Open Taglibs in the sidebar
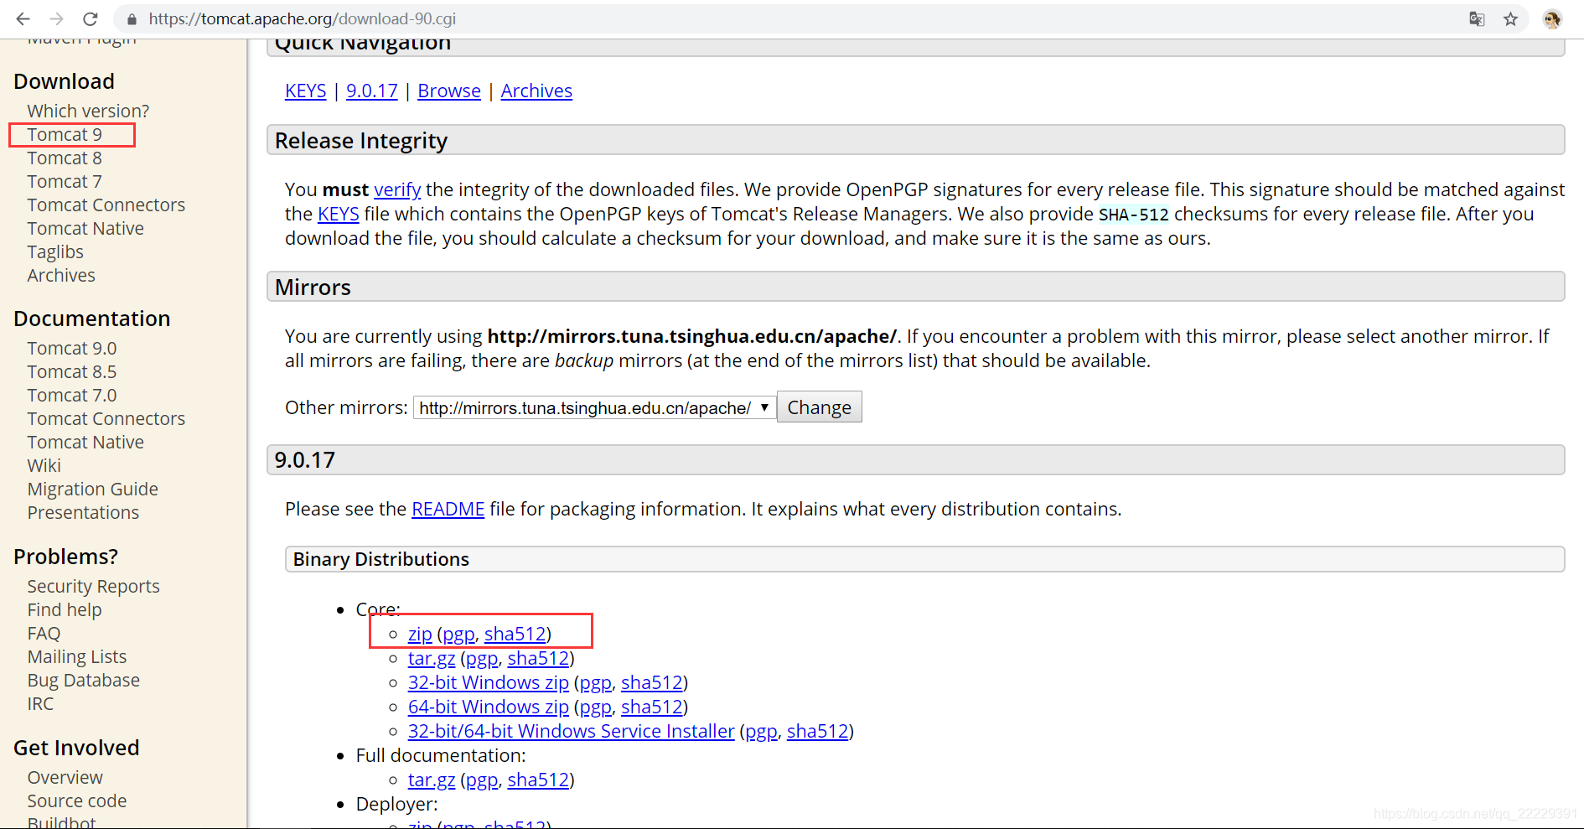This screenshot has height=829, width=1584. coord(55,251)
